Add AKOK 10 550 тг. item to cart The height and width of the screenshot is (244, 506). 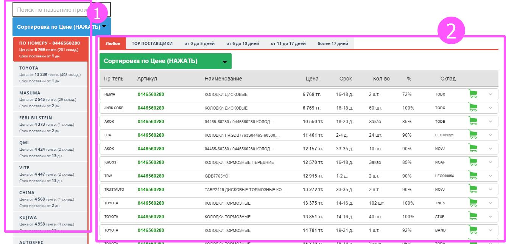click(x=472, y=121)
